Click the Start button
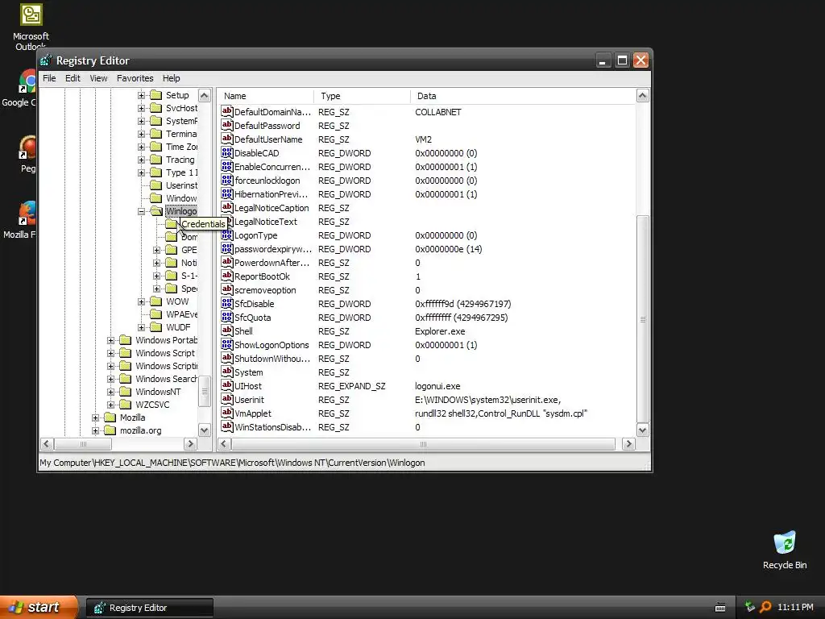 click(39, 607)
